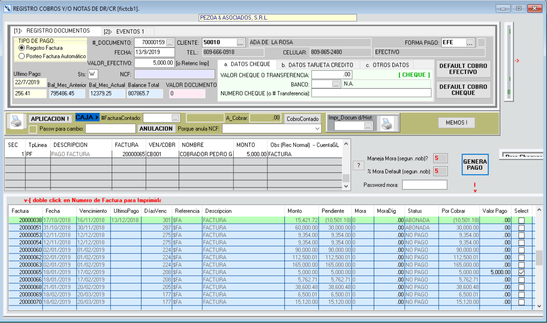Image resolution: width=547 pixels, height=323 pixels.
Task: Check Select box for factura 20000053
Action: click(521, 235)
